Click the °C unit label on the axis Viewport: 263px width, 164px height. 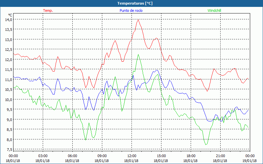pyautogui.click(x=10, y=15)
